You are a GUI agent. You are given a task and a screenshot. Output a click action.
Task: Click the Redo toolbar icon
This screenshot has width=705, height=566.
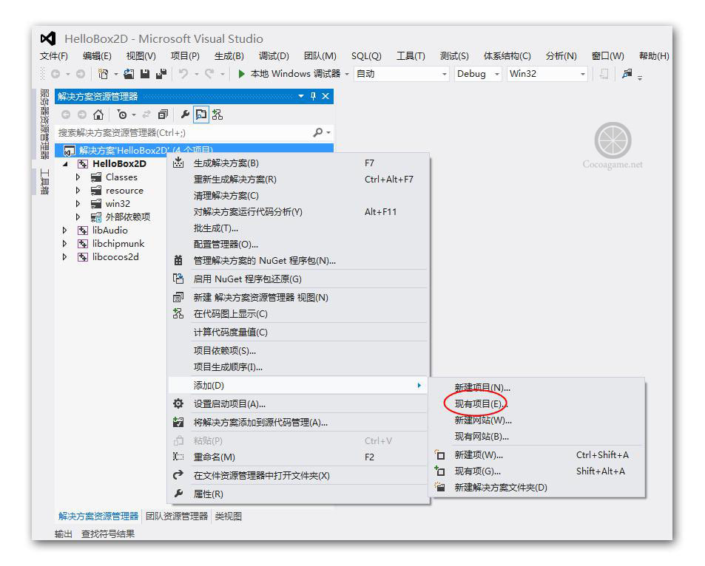[209, 74]
